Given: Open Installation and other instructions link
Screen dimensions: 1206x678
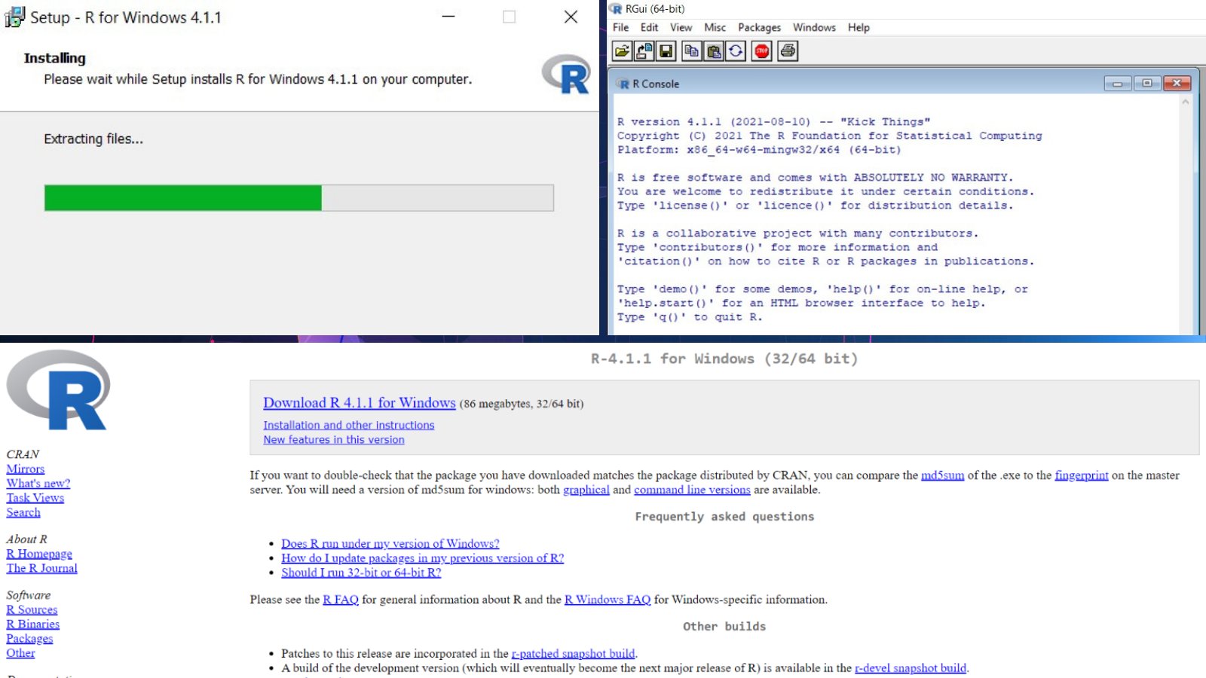Looking at the screenshot, I should point(349,425).
